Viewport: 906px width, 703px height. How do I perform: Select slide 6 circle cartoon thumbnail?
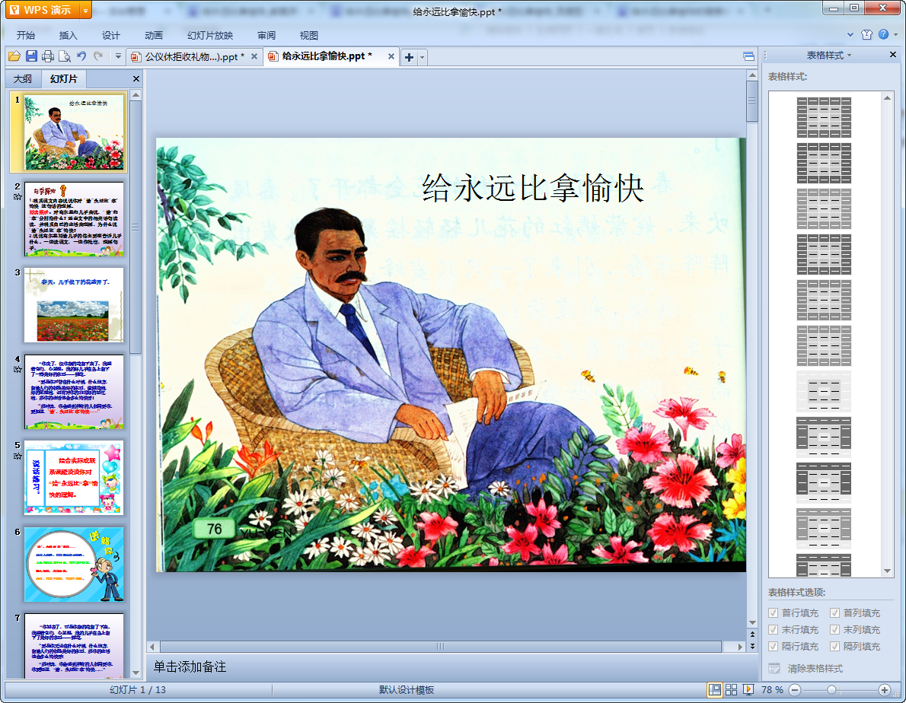pyautogui.click(x=74, y=565)
